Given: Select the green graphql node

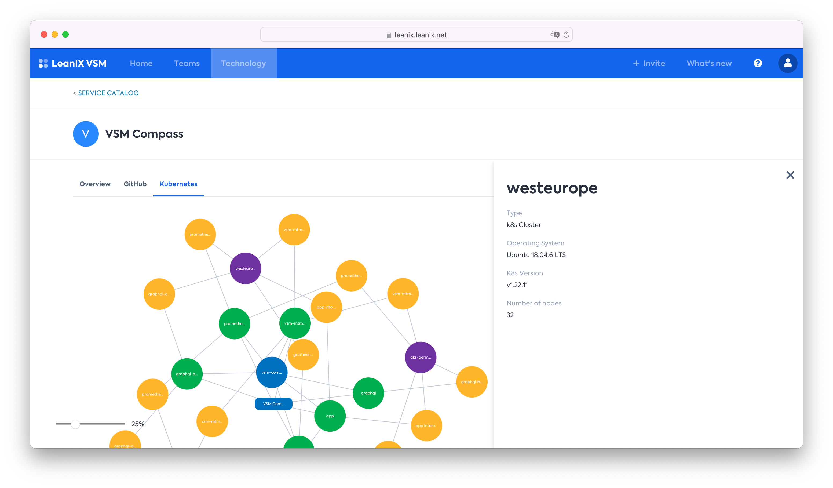Looking at the screenshot, I should tap(368, 393).
